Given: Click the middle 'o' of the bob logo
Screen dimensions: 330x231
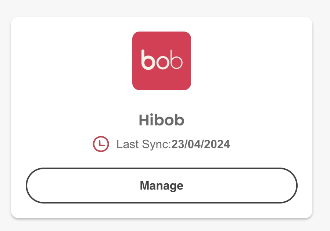Looking at the screenshot, I should click(163, 62).
